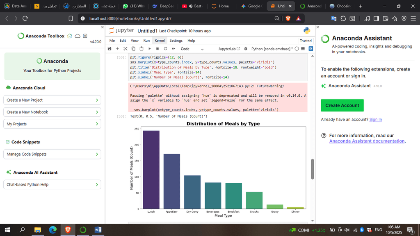Open the Kernel menu
The width and height of the screenshot is (420, 236).
click(x=159, y=41)
